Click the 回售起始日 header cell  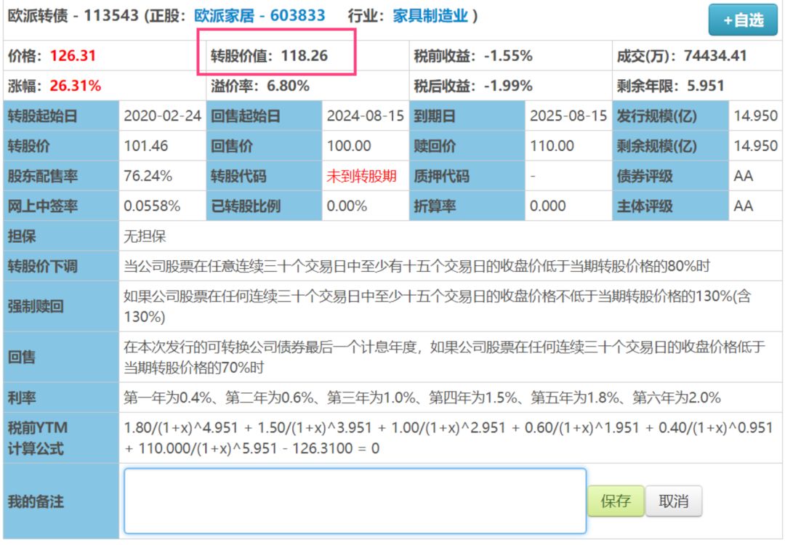point(264,116)
